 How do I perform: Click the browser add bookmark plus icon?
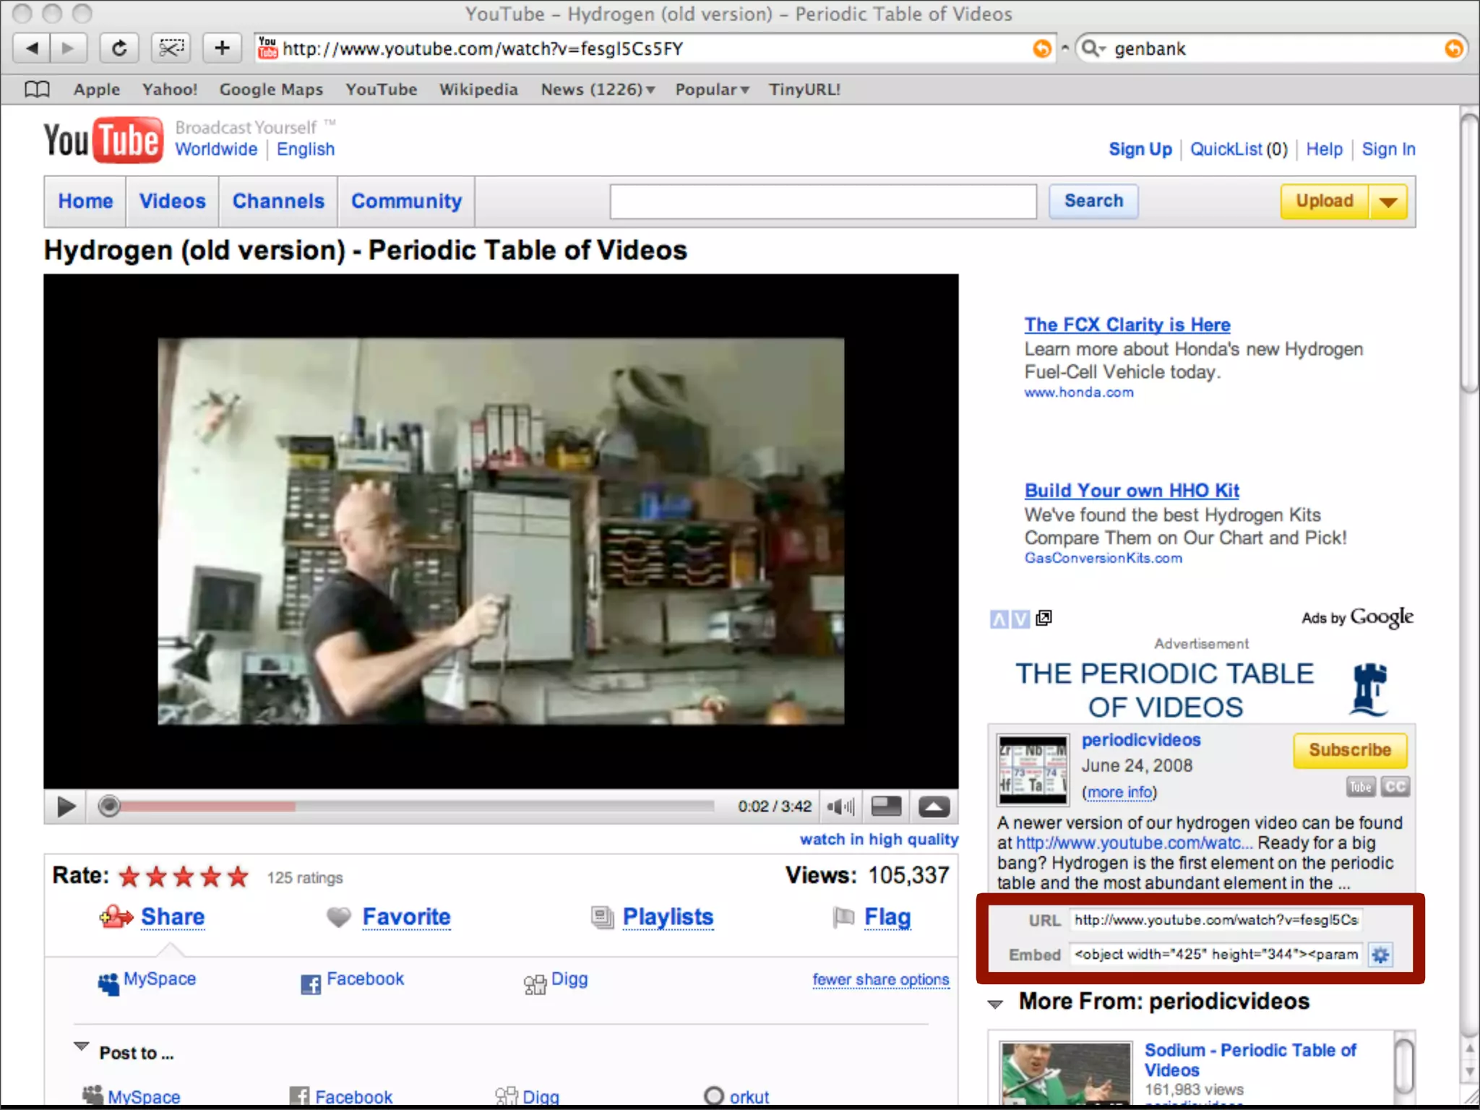222,48
